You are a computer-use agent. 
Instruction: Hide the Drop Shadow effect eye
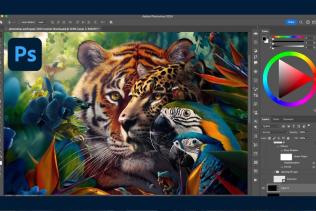282,150
